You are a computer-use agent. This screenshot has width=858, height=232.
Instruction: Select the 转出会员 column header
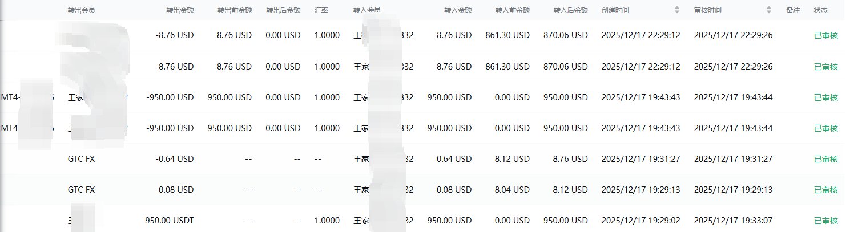tap(80, 10)
